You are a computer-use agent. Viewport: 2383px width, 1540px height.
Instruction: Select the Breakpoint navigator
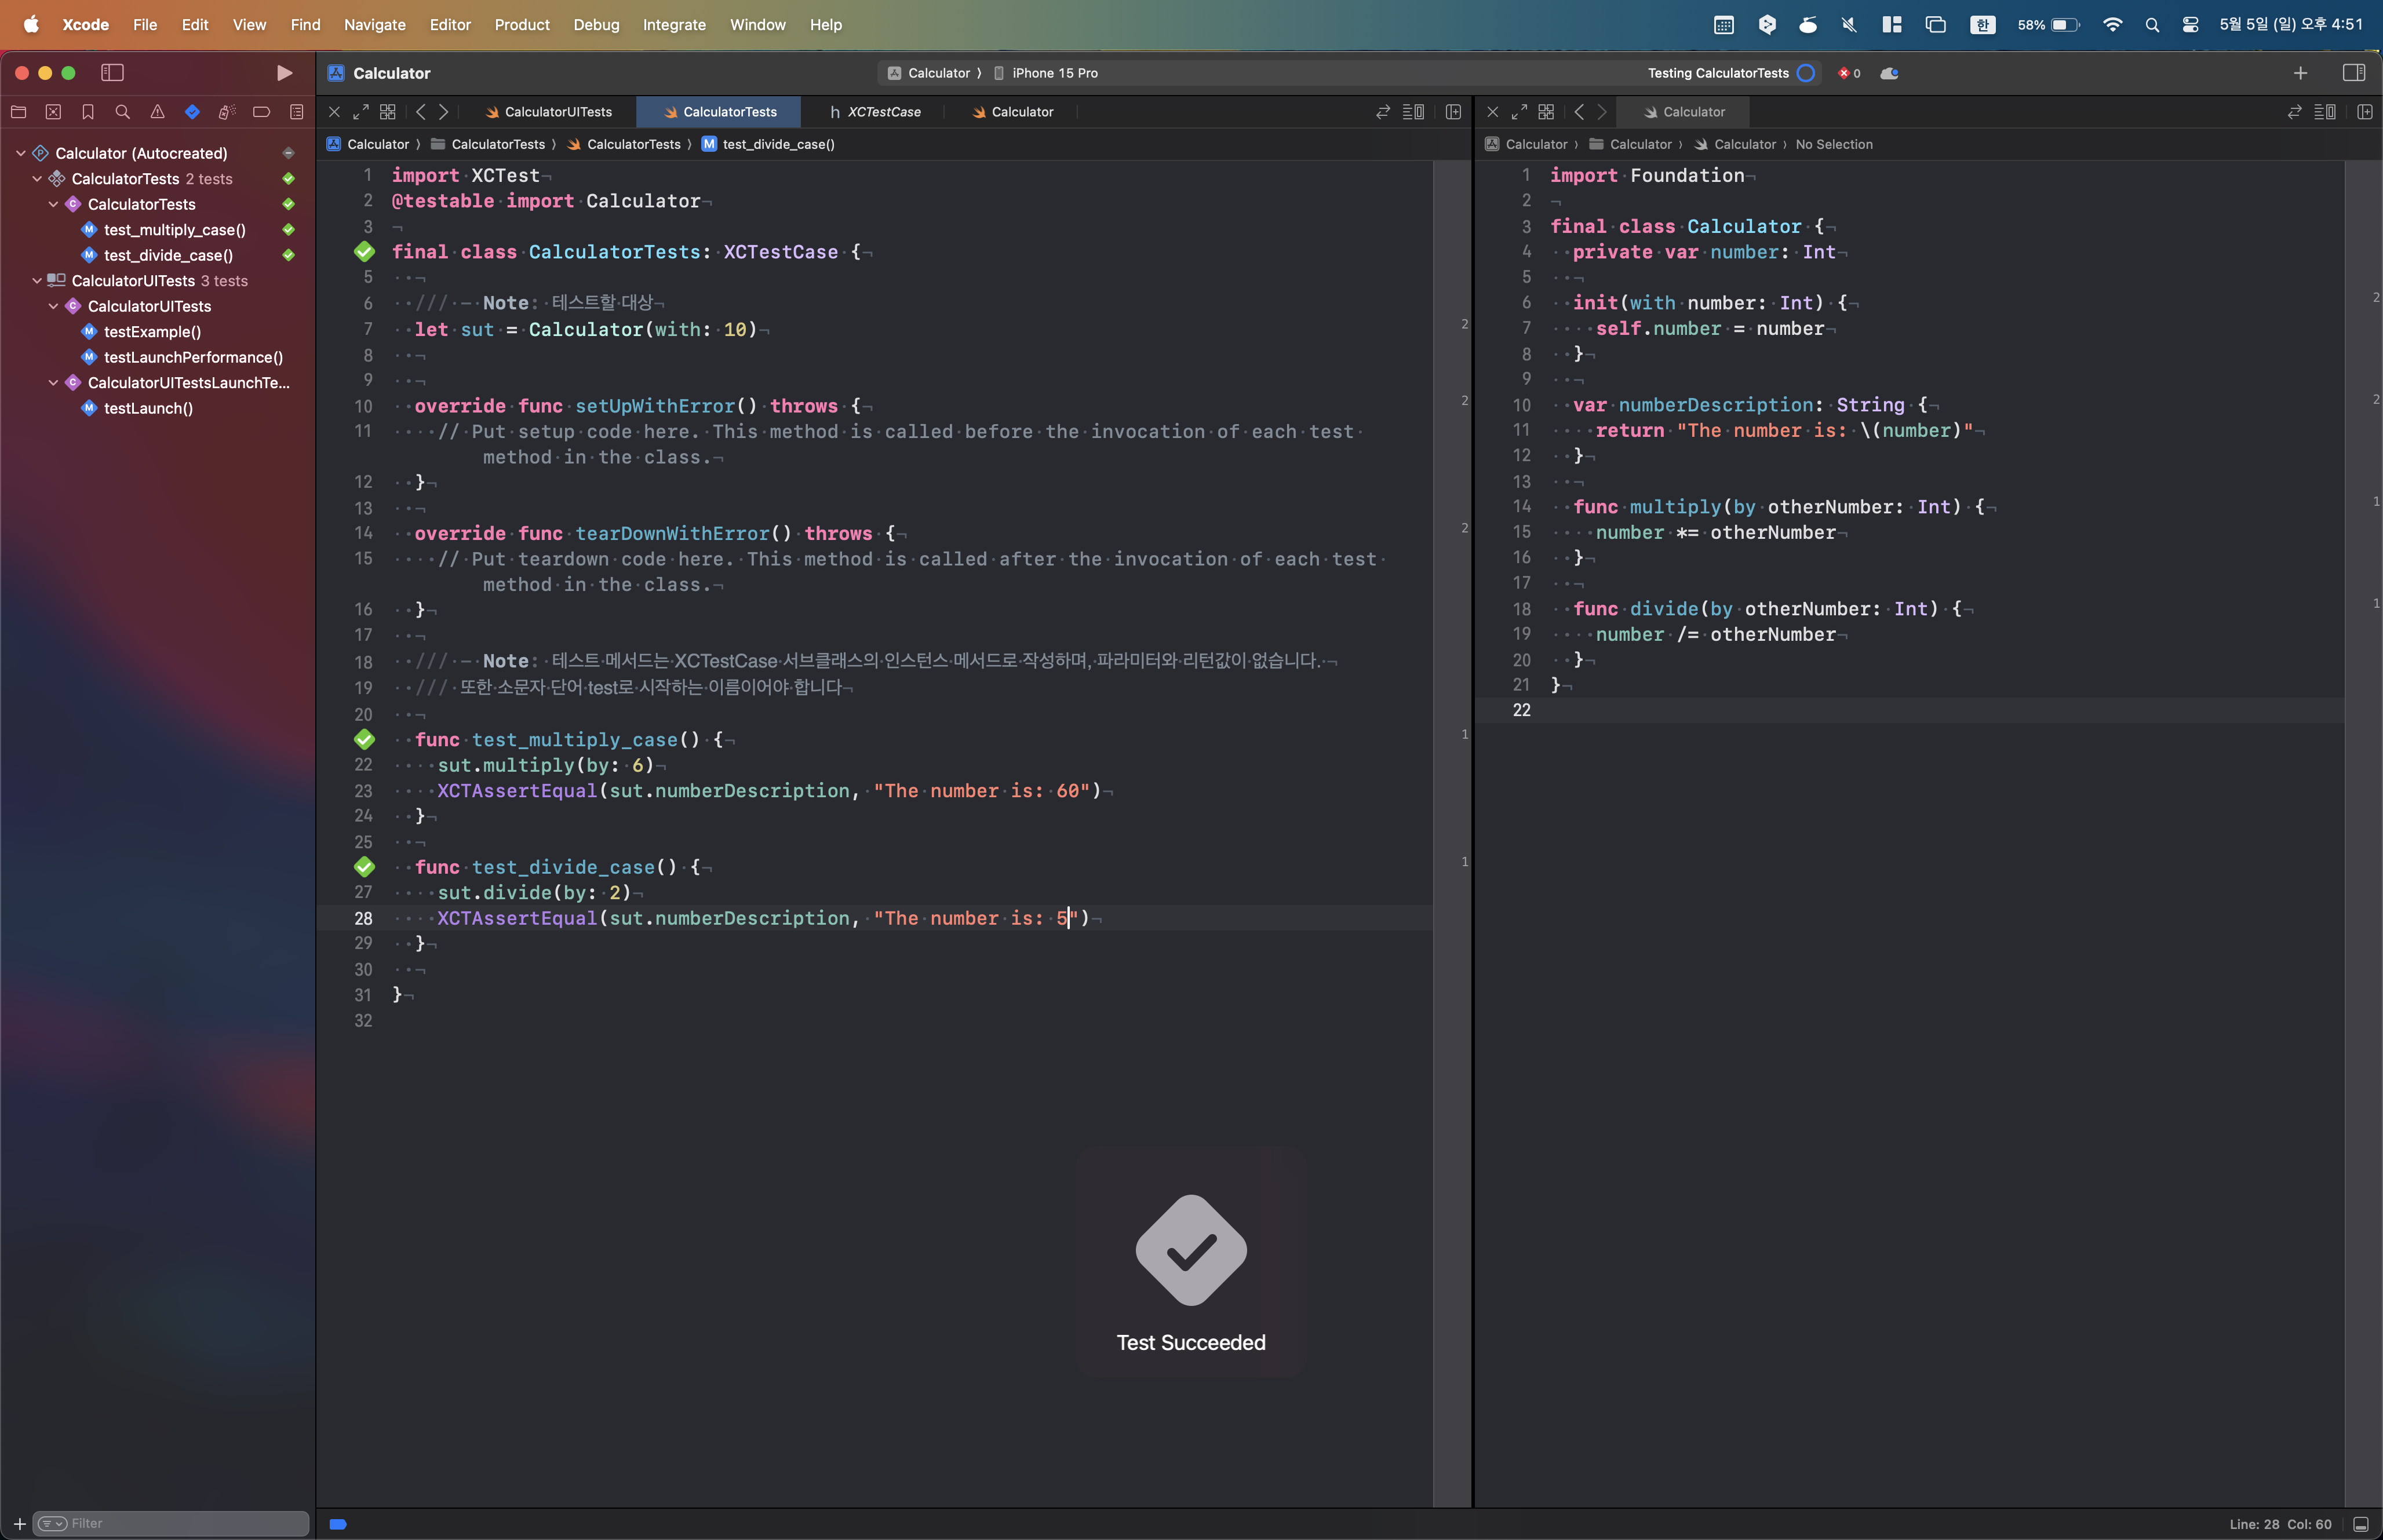pos(261,112)
